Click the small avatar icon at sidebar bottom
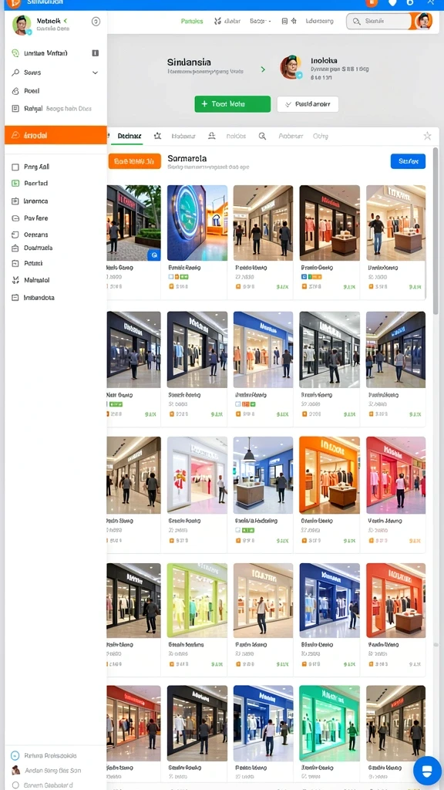 pos(15,771)
